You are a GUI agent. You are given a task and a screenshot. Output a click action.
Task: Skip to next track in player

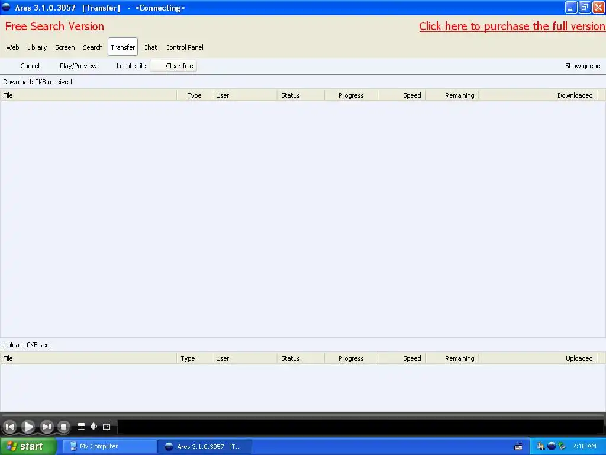(x=47, y=427)
